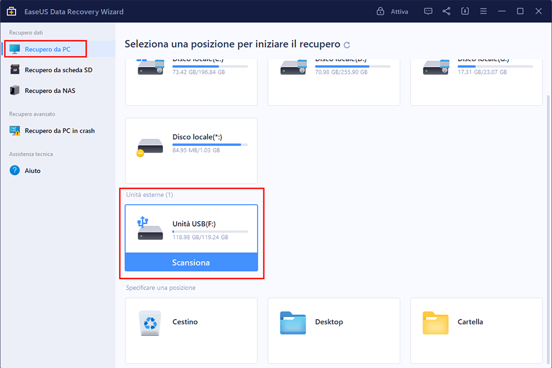The width and height of the screenshot is (552, 368).
Task: Select the Disco locale(*:) card
Action: (191, 151)
